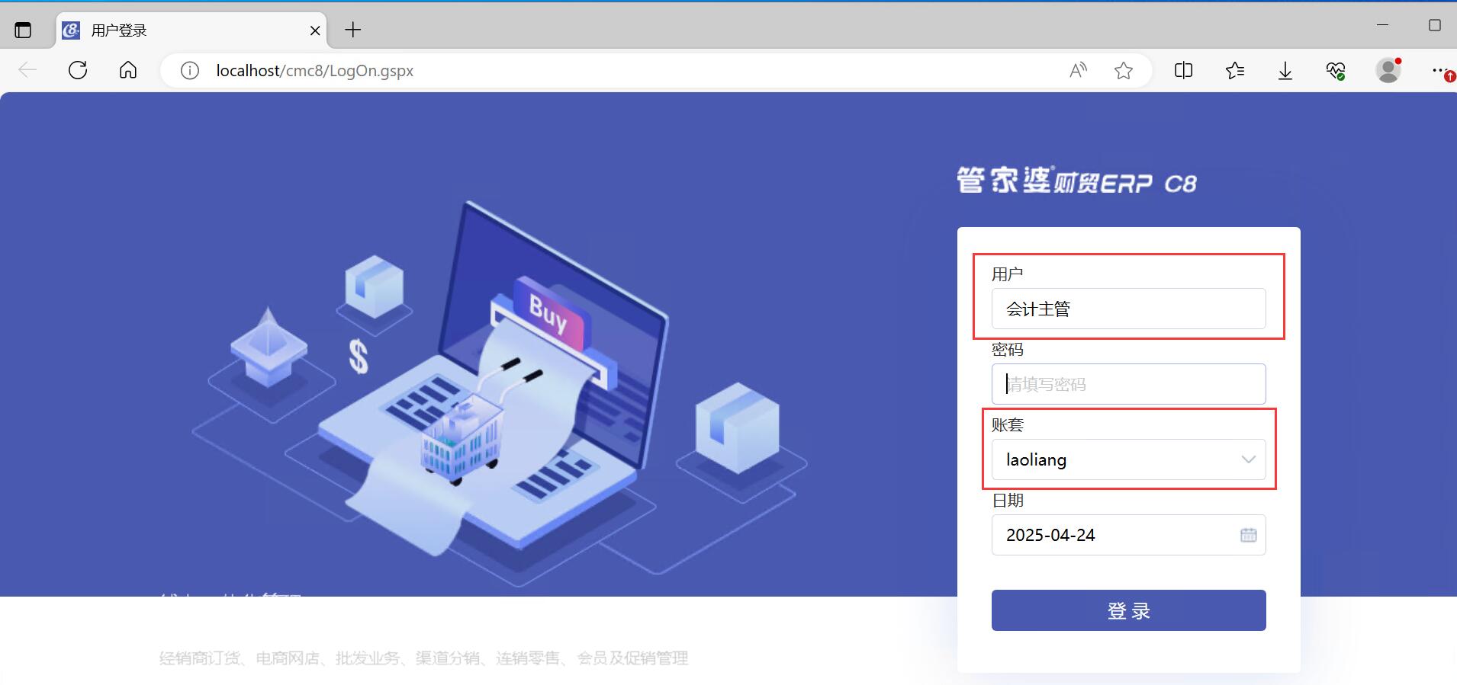Expand the 账套 dropdown chevron
1457x685 pixels.
(x=1248, y=459)
